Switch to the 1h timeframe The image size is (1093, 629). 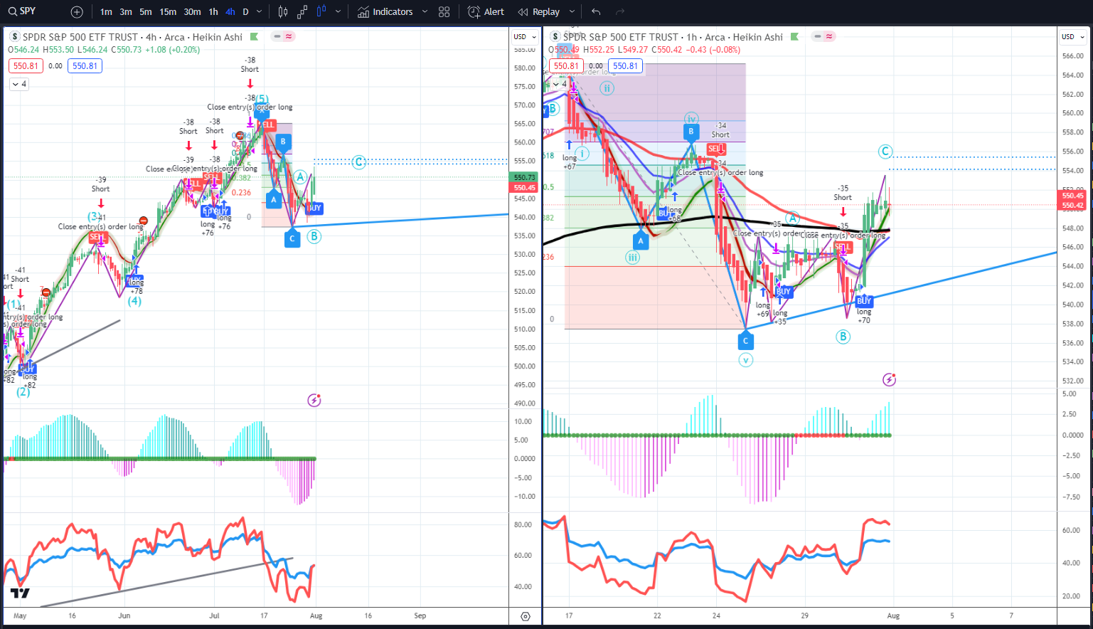pyautogui.click(x=213, y=12)
